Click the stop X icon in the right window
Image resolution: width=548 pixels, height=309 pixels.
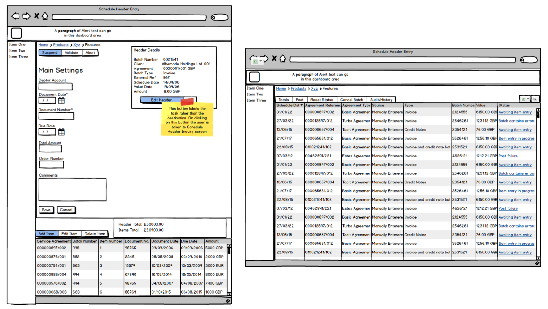click(x=274, y=58)
